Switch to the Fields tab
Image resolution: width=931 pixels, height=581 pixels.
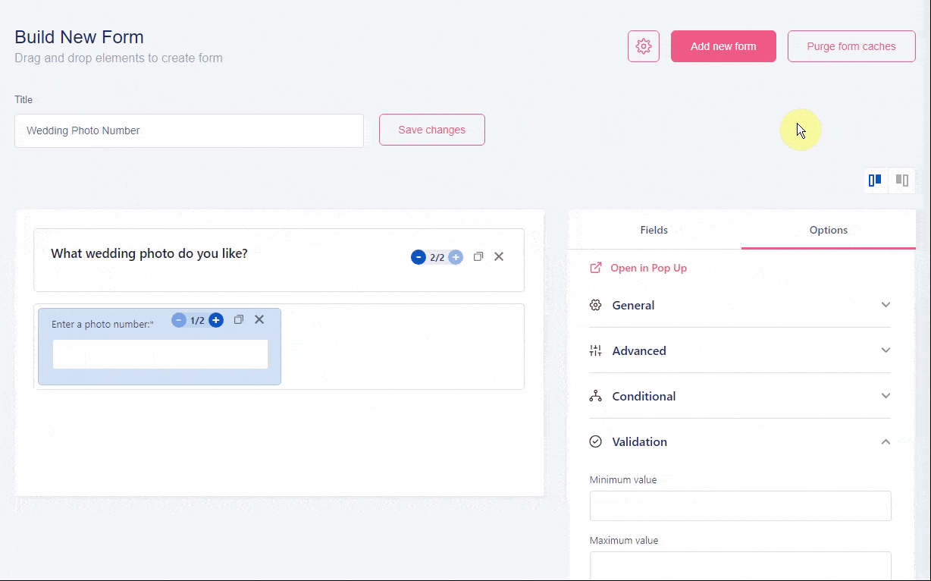point(654,230)
